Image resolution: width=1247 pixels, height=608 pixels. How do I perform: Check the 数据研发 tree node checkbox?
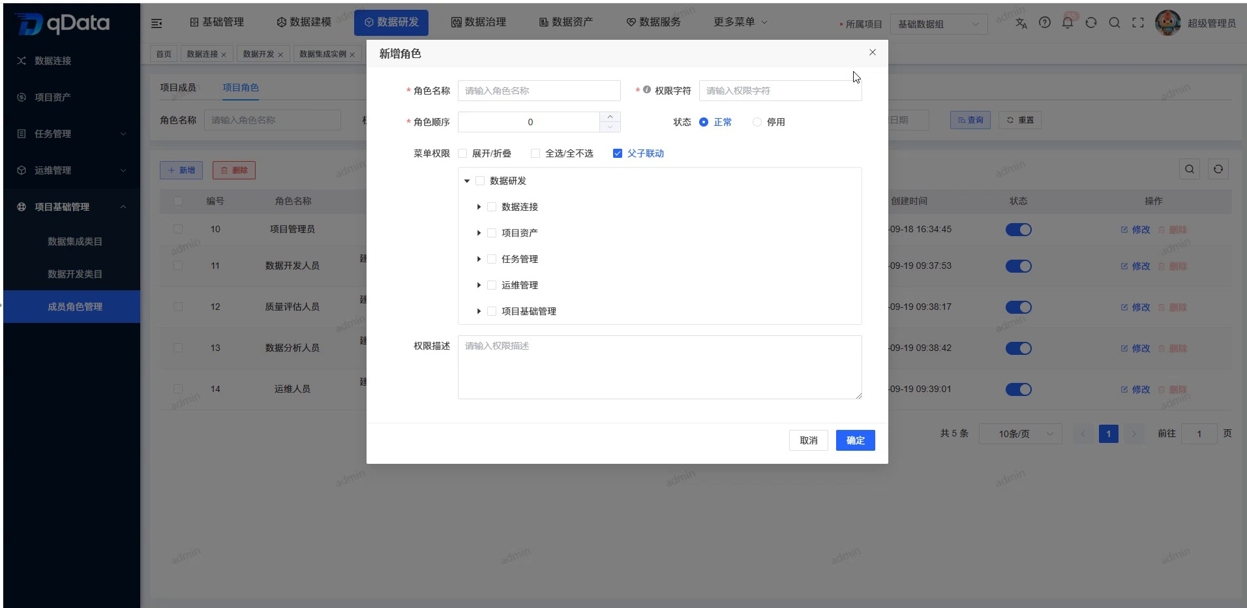pos(480,181)
